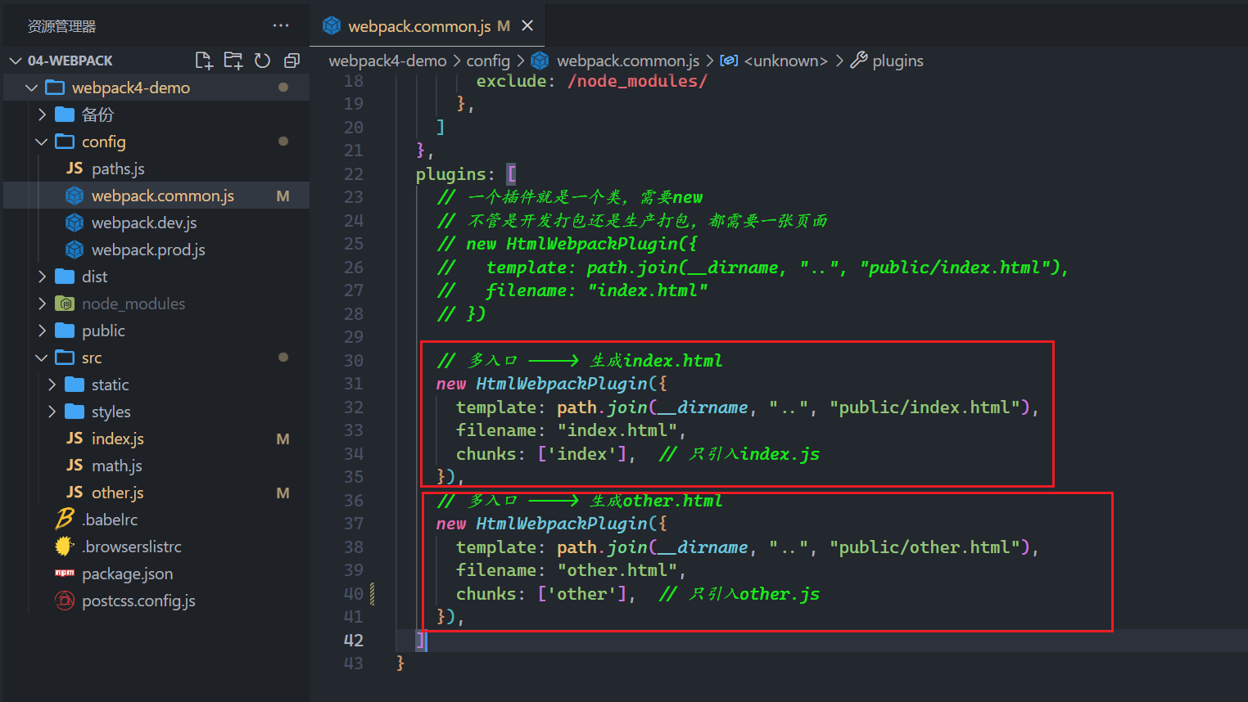Expand the 备份 folder
Screen dimensions: 1248x702
(42, 115)
